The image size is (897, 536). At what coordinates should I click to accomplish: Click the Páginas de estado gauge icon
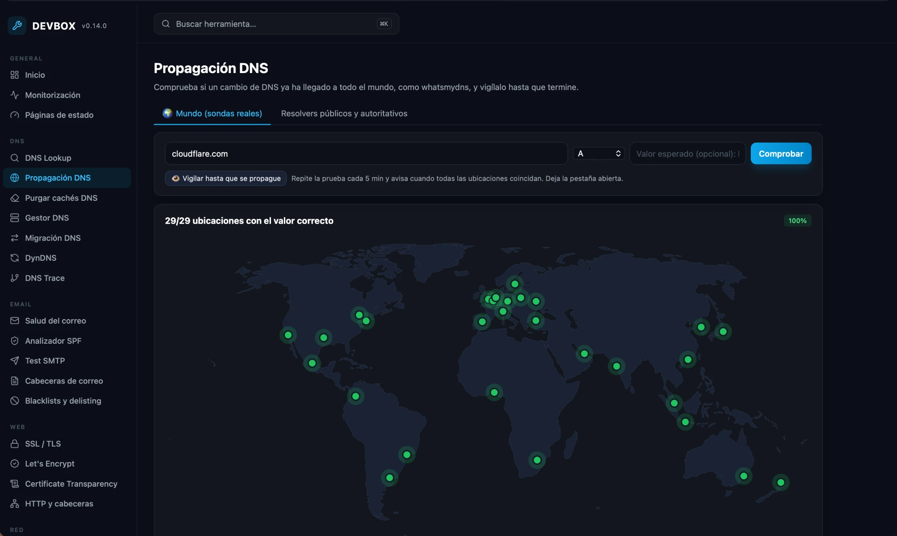[15, 115]
